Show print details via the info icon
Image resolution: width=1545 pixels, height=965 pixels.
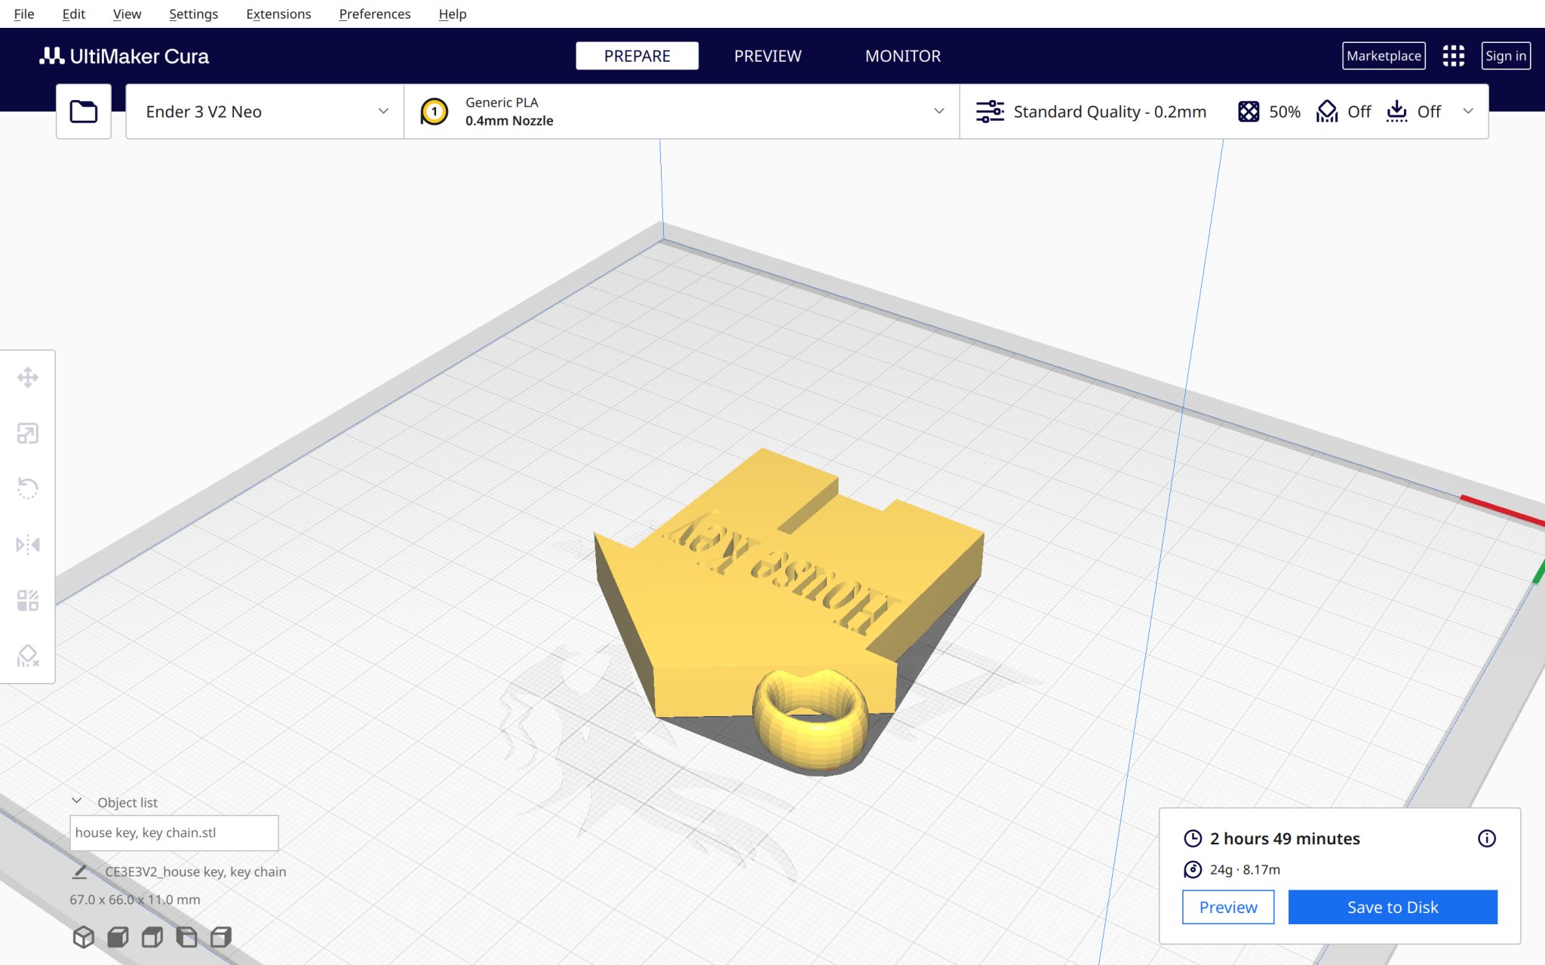point(1487,838)
